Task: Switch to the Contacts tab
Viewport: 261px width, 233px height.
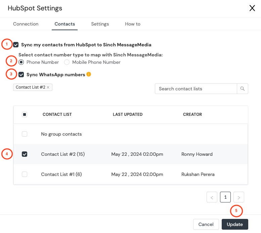Action: point(65,24)
